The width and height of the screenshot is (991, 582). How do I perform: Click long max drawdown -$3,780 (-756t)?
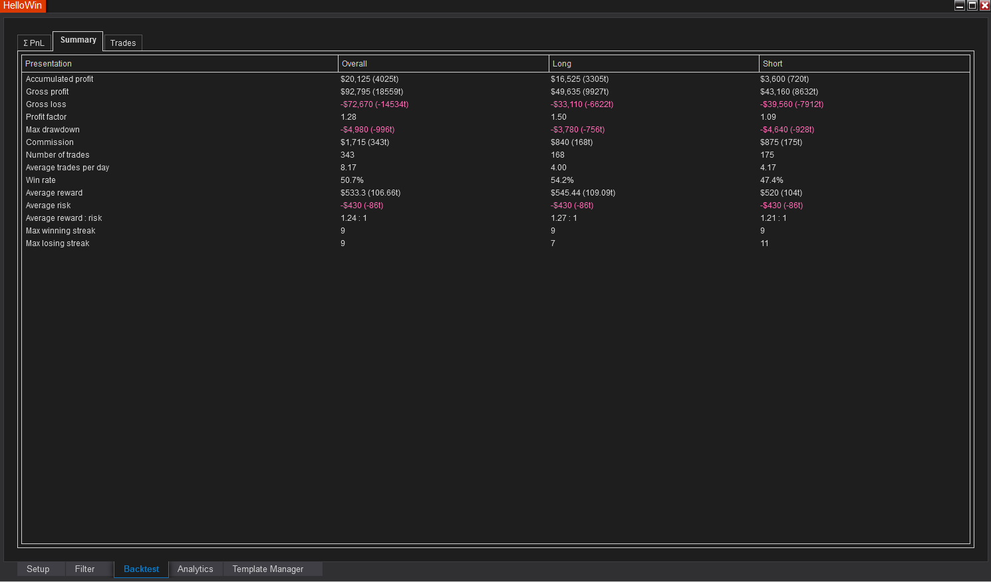(578, 130)
